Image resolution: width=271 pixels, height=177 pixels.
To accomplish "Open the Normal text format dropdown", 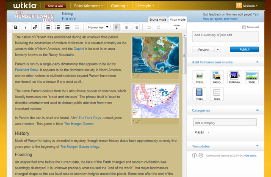I will (98, 27).
